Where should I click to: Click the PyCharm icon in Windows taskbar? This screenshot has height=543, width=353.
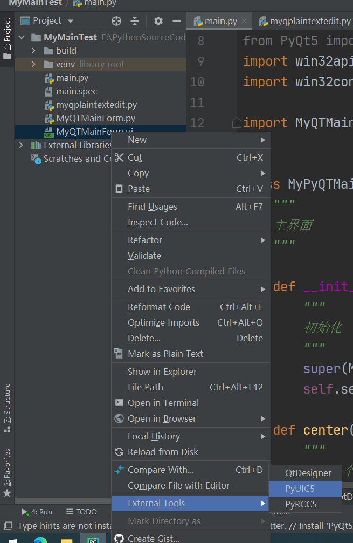click(93, 539)
